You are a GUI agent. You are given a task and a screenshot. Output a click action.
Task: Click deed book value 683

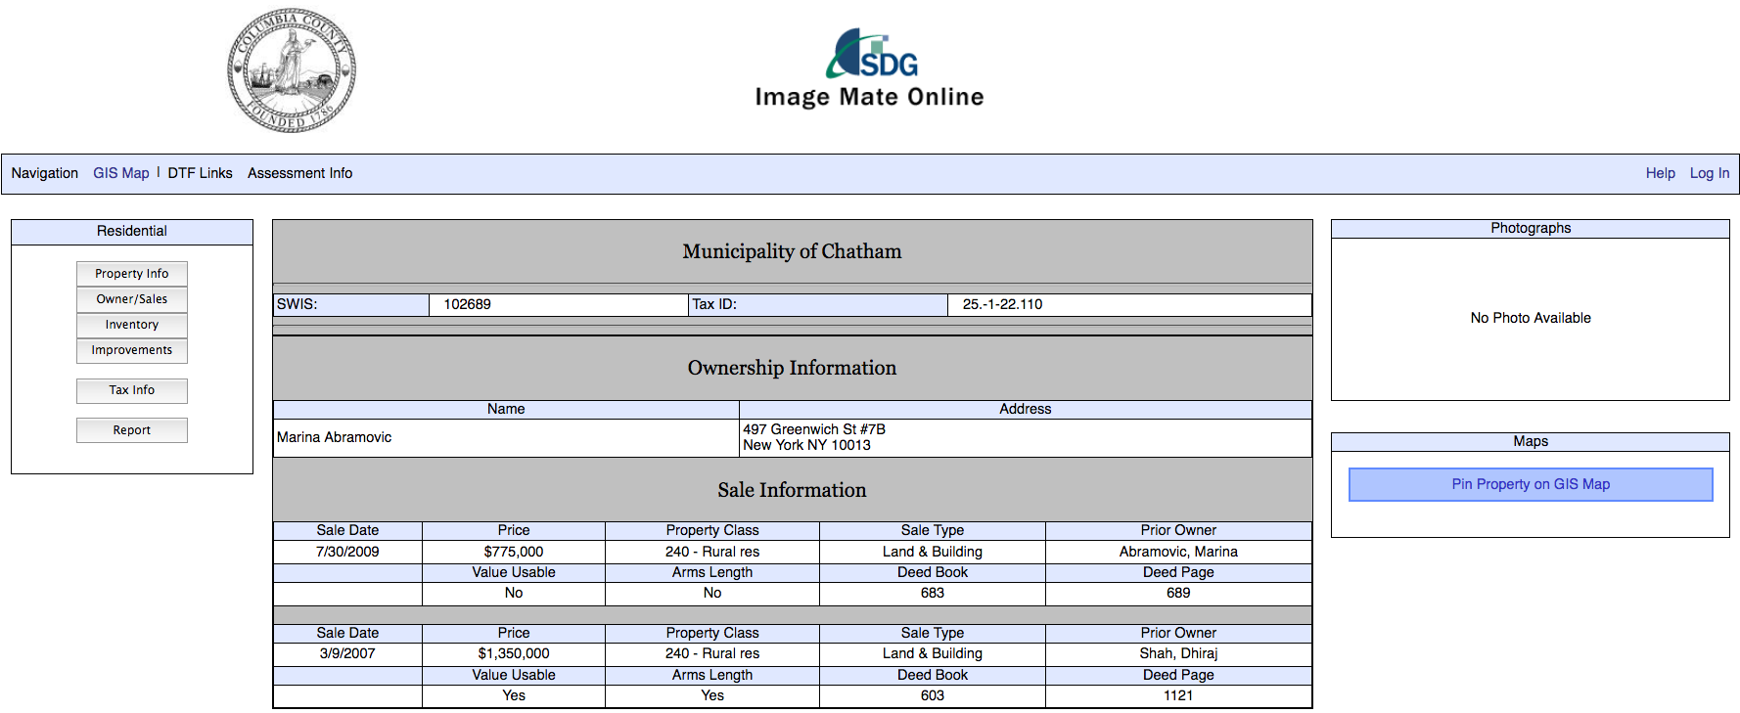tap(933, 593)
